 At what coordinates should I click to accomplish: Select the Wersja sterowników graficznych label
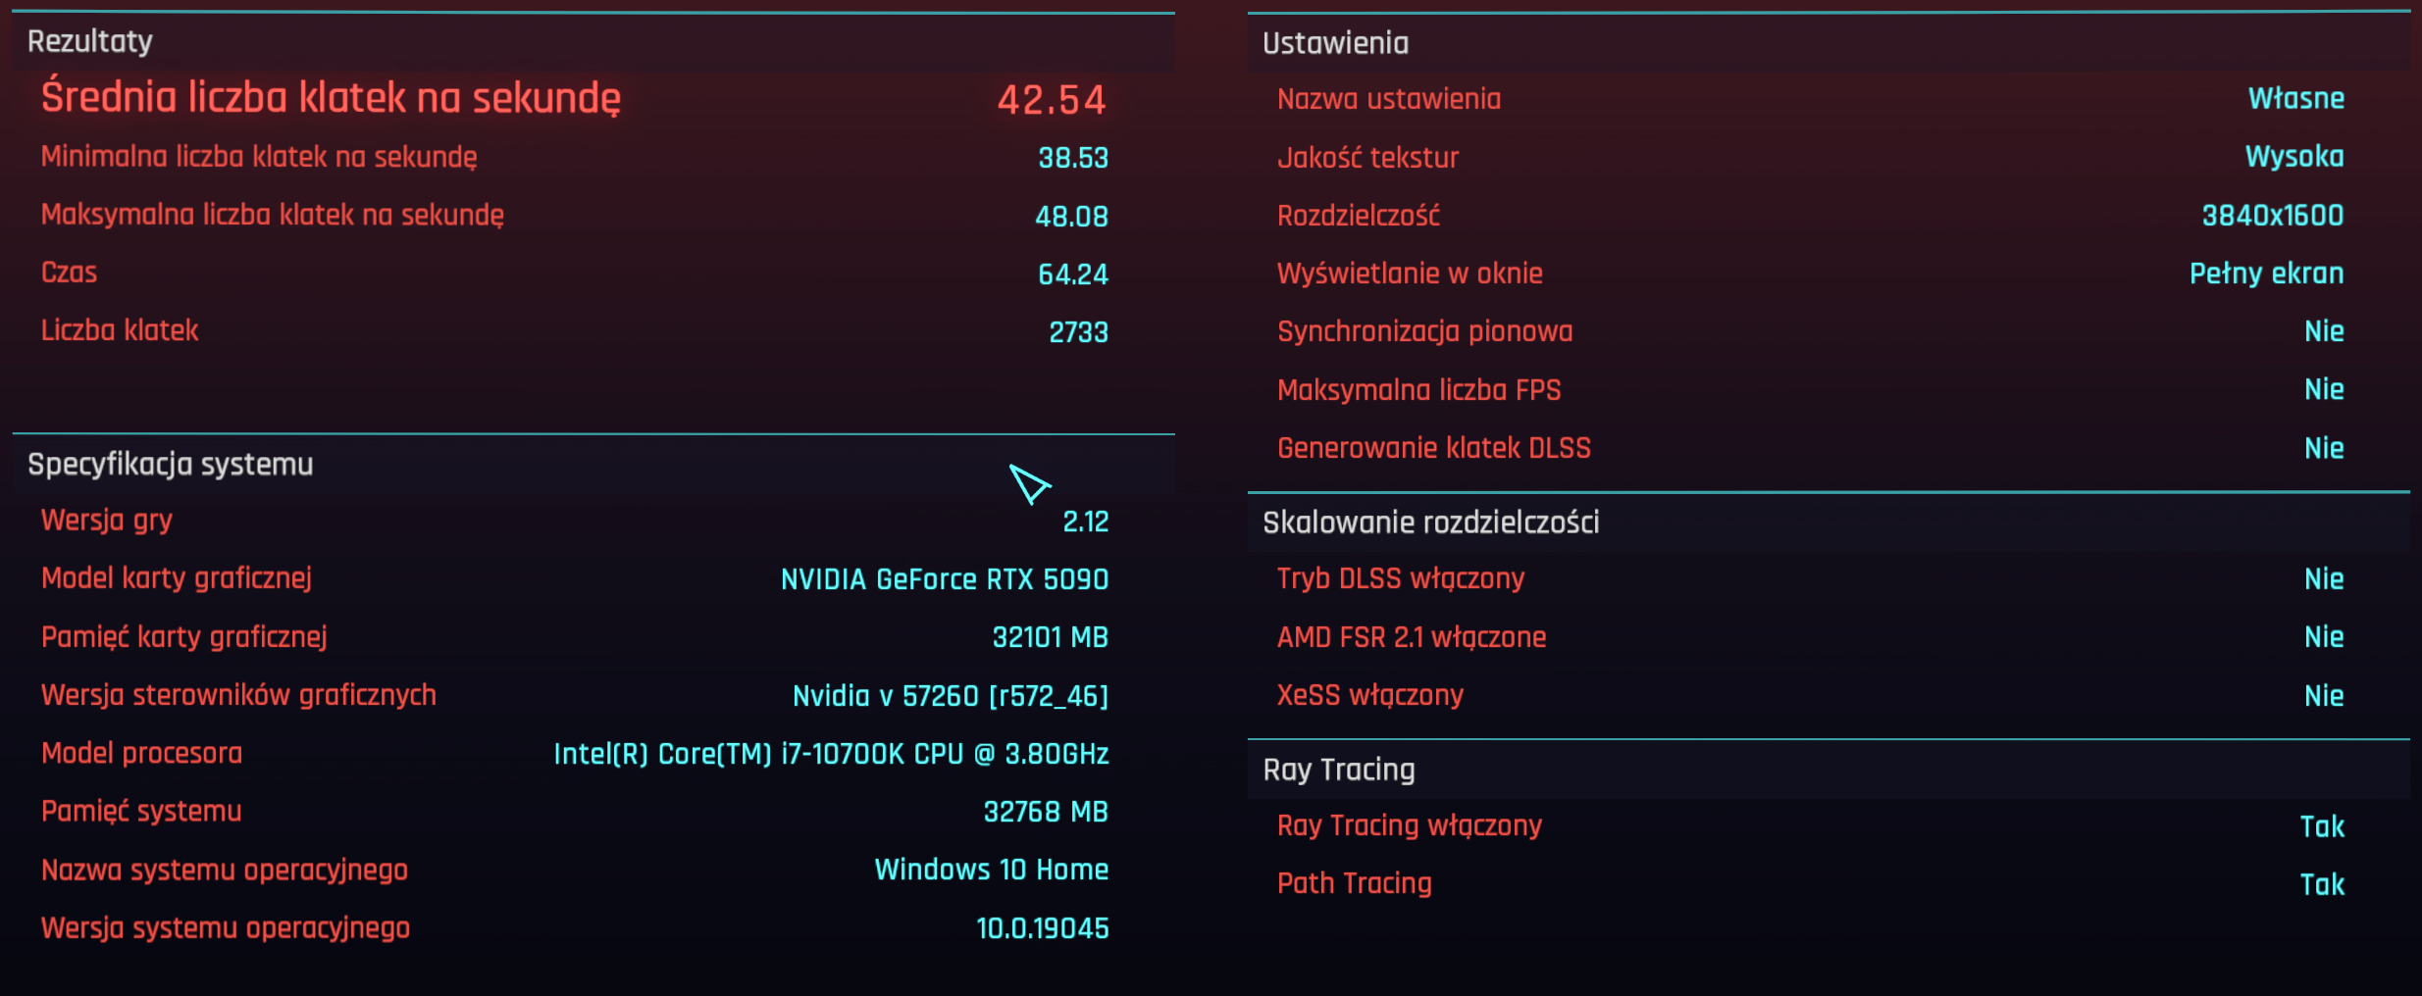click(238, 695)
